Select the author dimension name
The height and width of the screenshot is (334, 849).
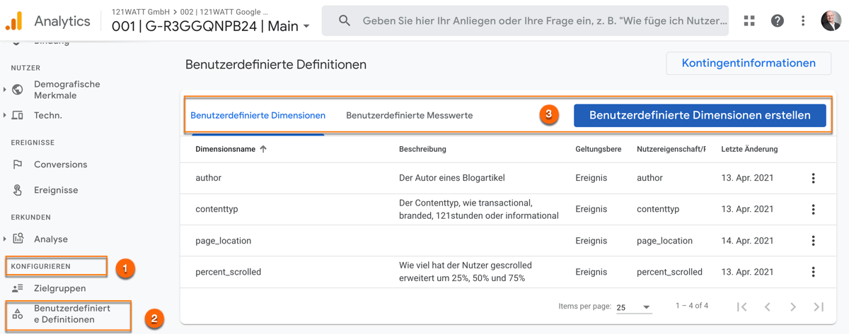pyautogui.click(x=209, y=178)
